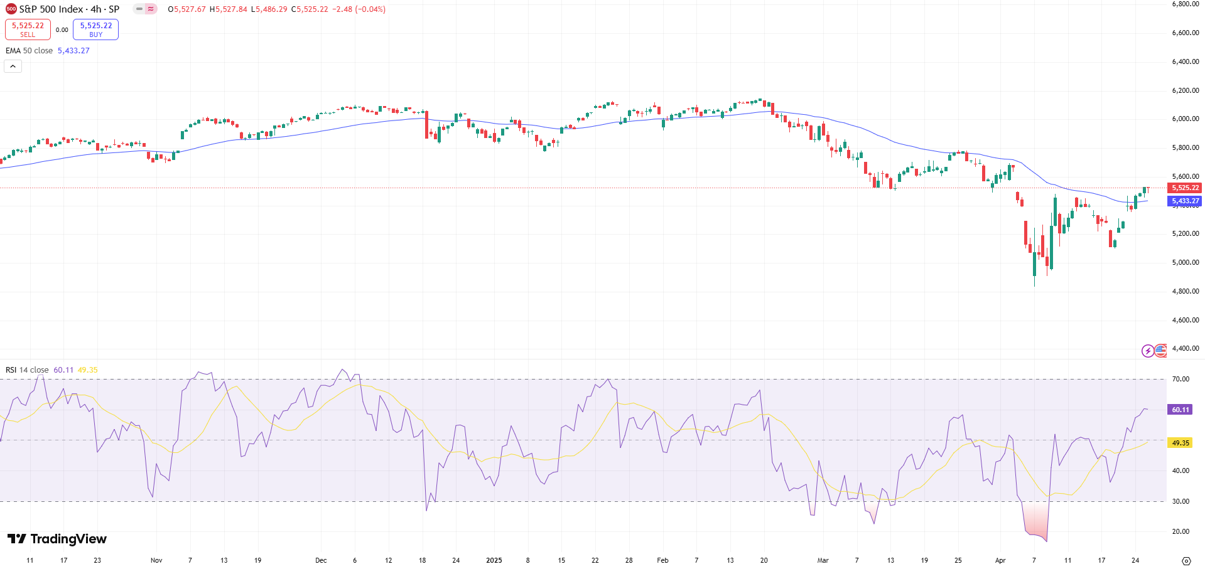Viewport: 1205px width, 569px height.
Task: Select the RSI 14 close indicator legend
Action: (27, 370)
